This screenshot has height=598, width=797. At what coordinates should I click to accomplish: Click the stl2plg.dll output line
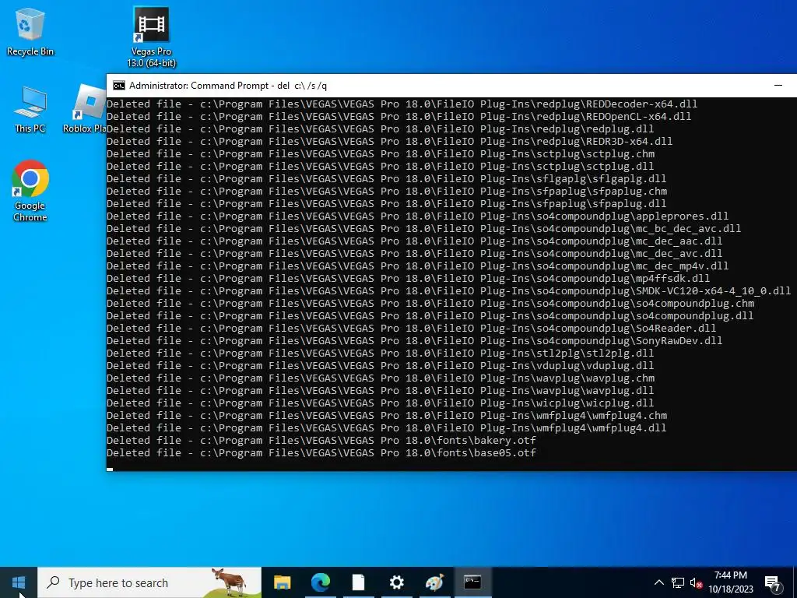(380, 353)
